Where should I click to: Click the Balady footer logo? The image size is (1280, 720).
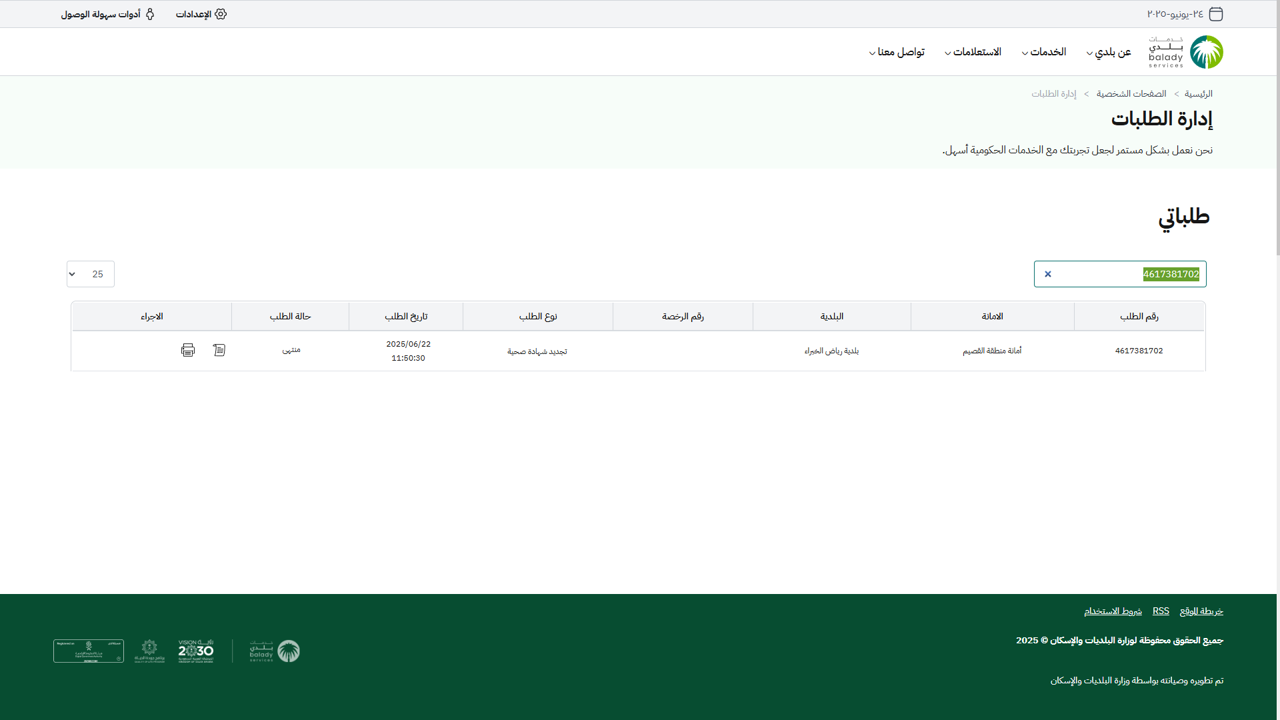tap(275, 651)
